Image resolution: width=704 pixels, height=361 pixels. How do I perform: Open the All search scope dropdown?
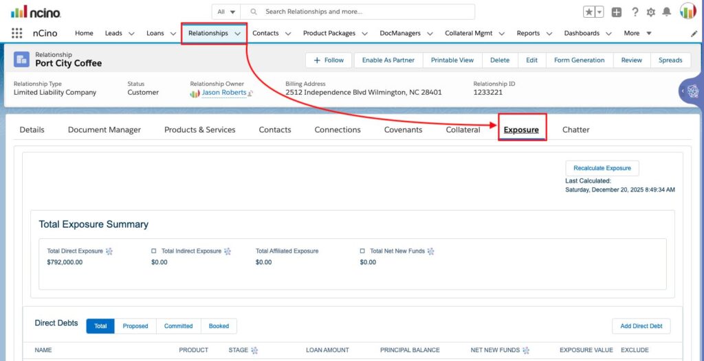pos(226,12)
